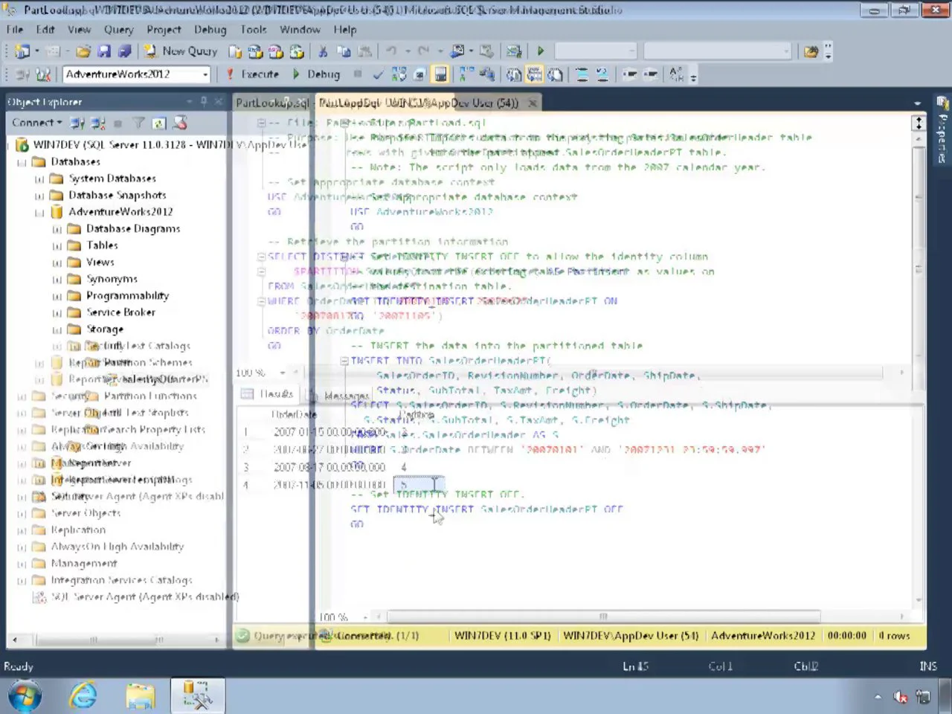
Task: Select the Database Diagrams folder
Action: [x=133, y=228]
